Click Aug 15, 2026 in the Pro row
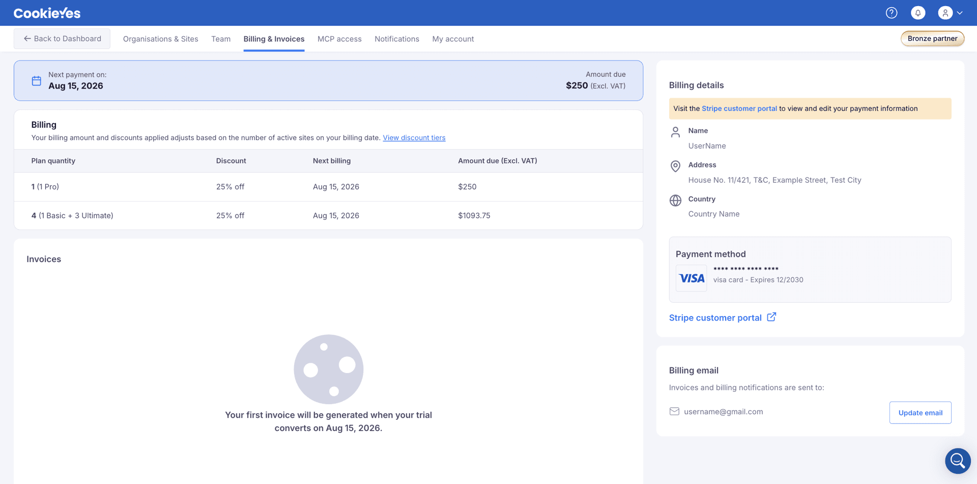Viewport: 977px width, 484px height. coord(336,187)
